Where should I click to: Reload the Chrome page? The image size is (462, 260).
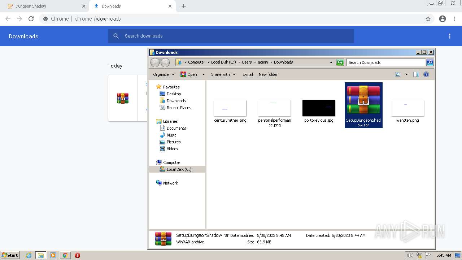click(x=31, y=19)
